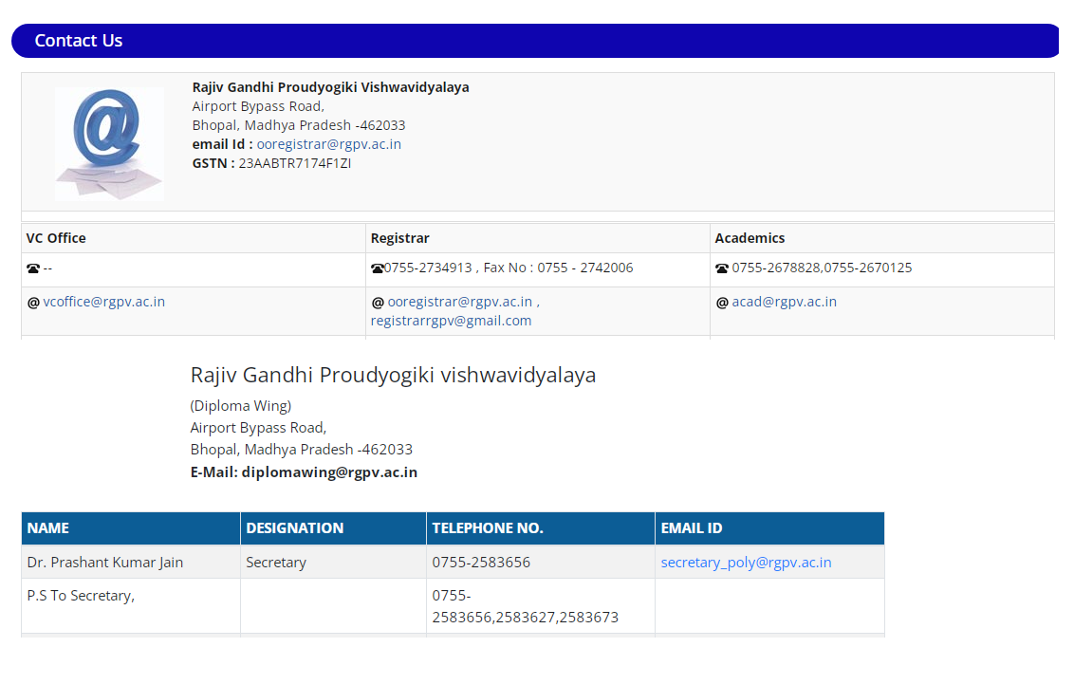Viewport: 1074px width, 684px height.
Task: Click the (Diploma Wing) text
Action: pos(240,406)
